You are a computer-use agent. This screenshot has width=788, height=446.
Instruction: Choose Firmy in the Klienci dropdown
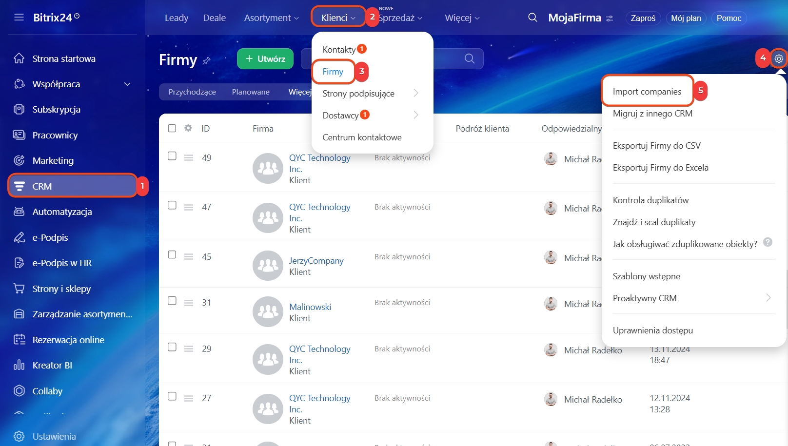pyautogui.click(x=333, y=72)
